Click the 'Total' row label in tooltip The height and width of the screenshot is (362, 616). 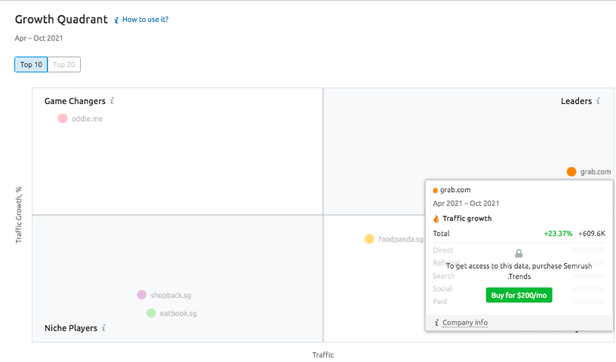click(441, 234)
